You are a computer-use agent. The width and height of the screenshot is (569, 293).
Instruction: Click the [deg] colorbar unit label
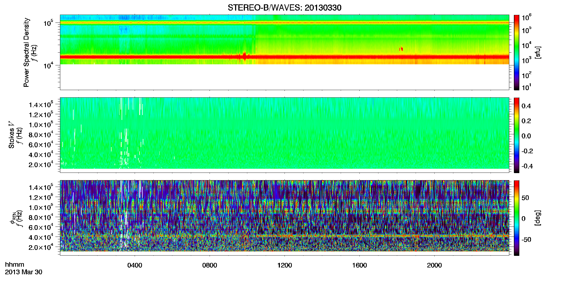538,218
